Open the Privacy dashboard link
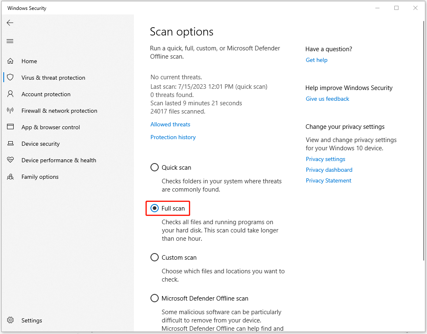This screenshot has height=334, width=427. (x=329, y=170)
